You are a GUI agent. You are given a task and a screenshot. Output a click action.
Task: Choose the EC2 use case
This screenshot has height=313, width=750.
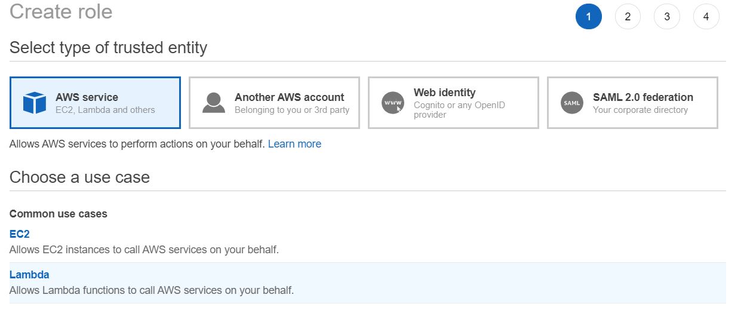pos(20,234)
